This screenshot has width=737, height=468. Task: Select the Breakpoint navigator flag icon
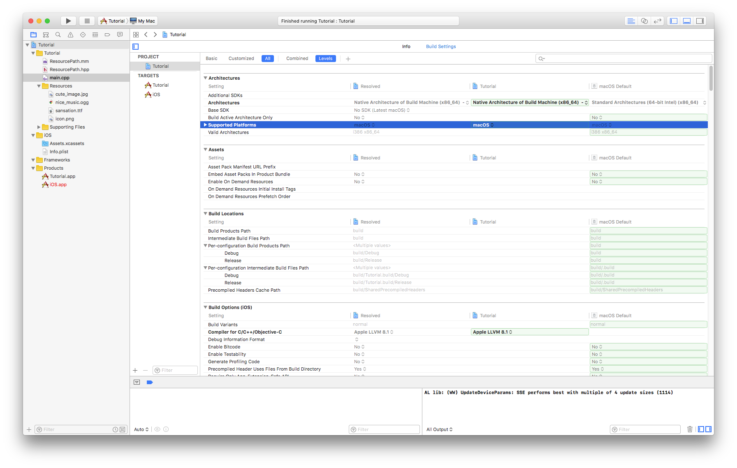pyautogui.click(x=107, y=35)
